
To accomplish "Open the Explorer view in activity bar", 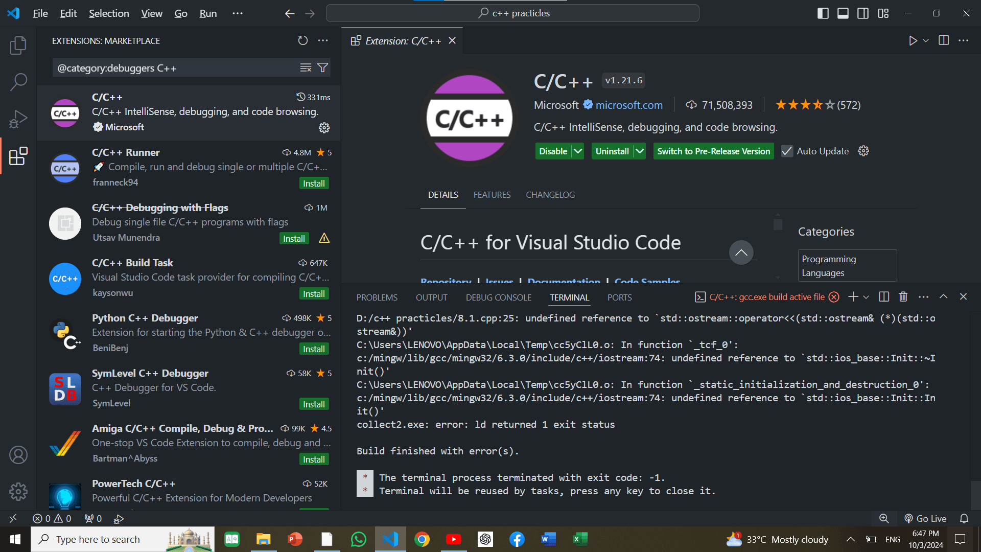I will 18,45.
